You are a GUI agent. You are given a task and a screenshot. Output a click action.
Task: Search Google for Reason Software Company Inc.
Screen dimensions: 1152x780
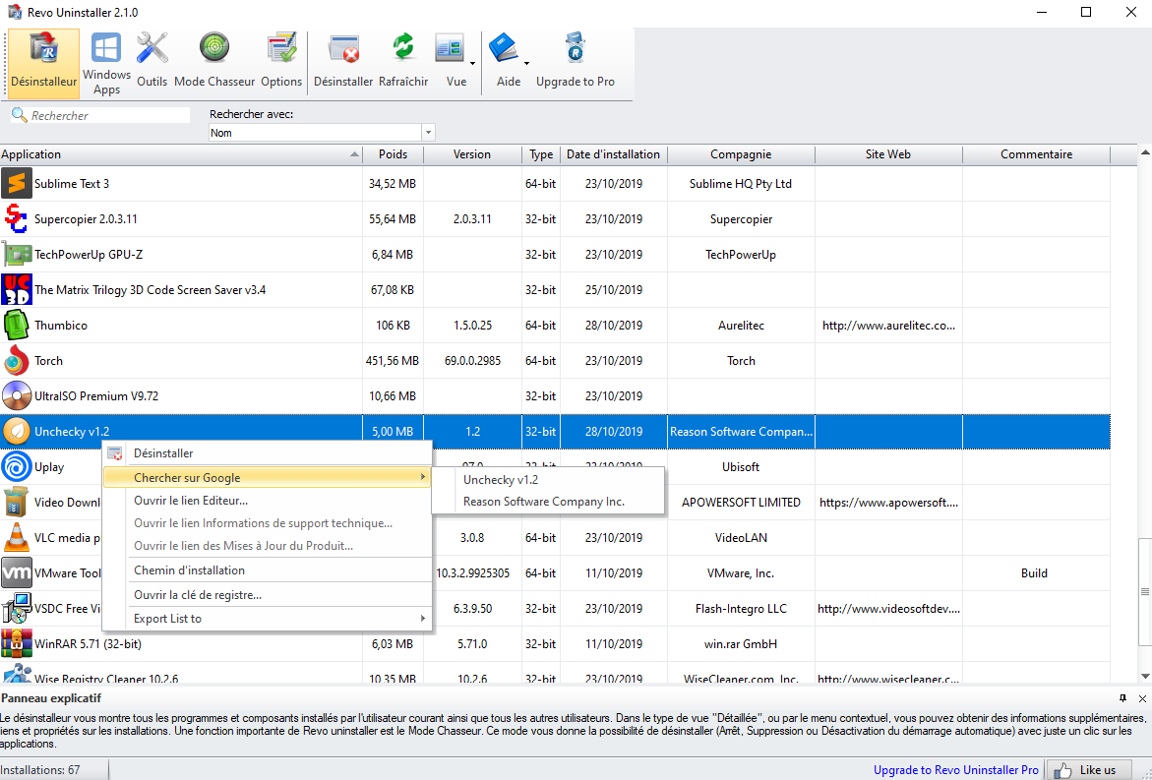click(x=548, y=502)
